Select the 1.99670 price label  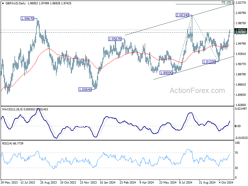pyautogui.click(x=28, y=19)
